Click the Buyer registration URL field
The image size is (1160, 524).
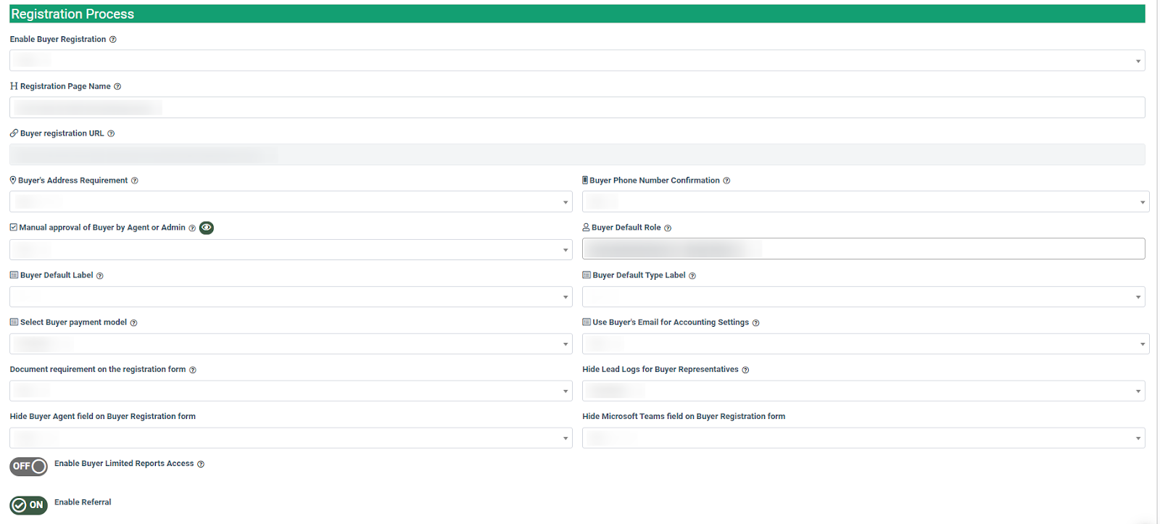click(576, 155)
